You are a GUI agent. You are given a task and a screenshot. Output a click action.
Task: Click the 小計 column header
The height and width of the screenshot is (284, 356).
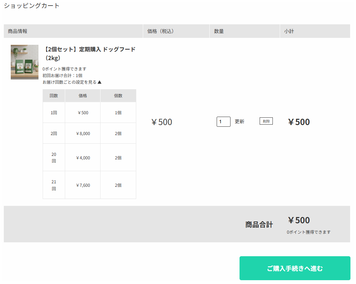pyautogui.click(x=289, y=31)
